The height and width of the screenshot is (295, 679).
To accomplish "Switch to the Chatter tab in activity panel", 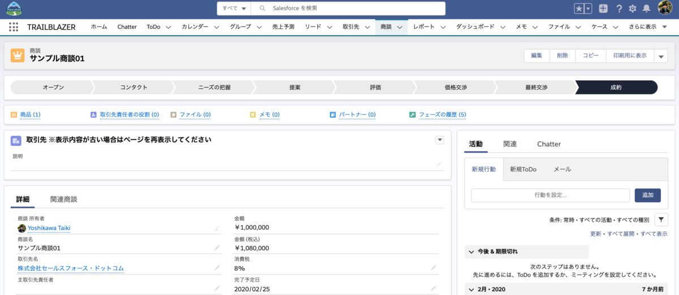I will click(549, 144).
